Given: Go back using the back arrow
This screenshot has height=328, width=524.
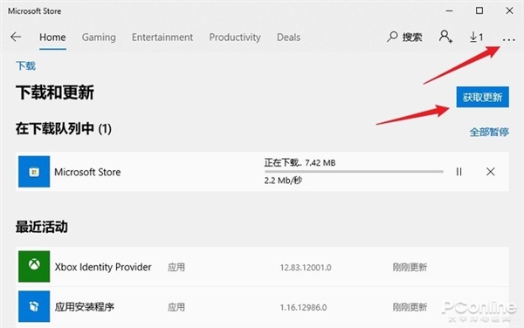Looking at the screenshot, I should tap(16, 37).
